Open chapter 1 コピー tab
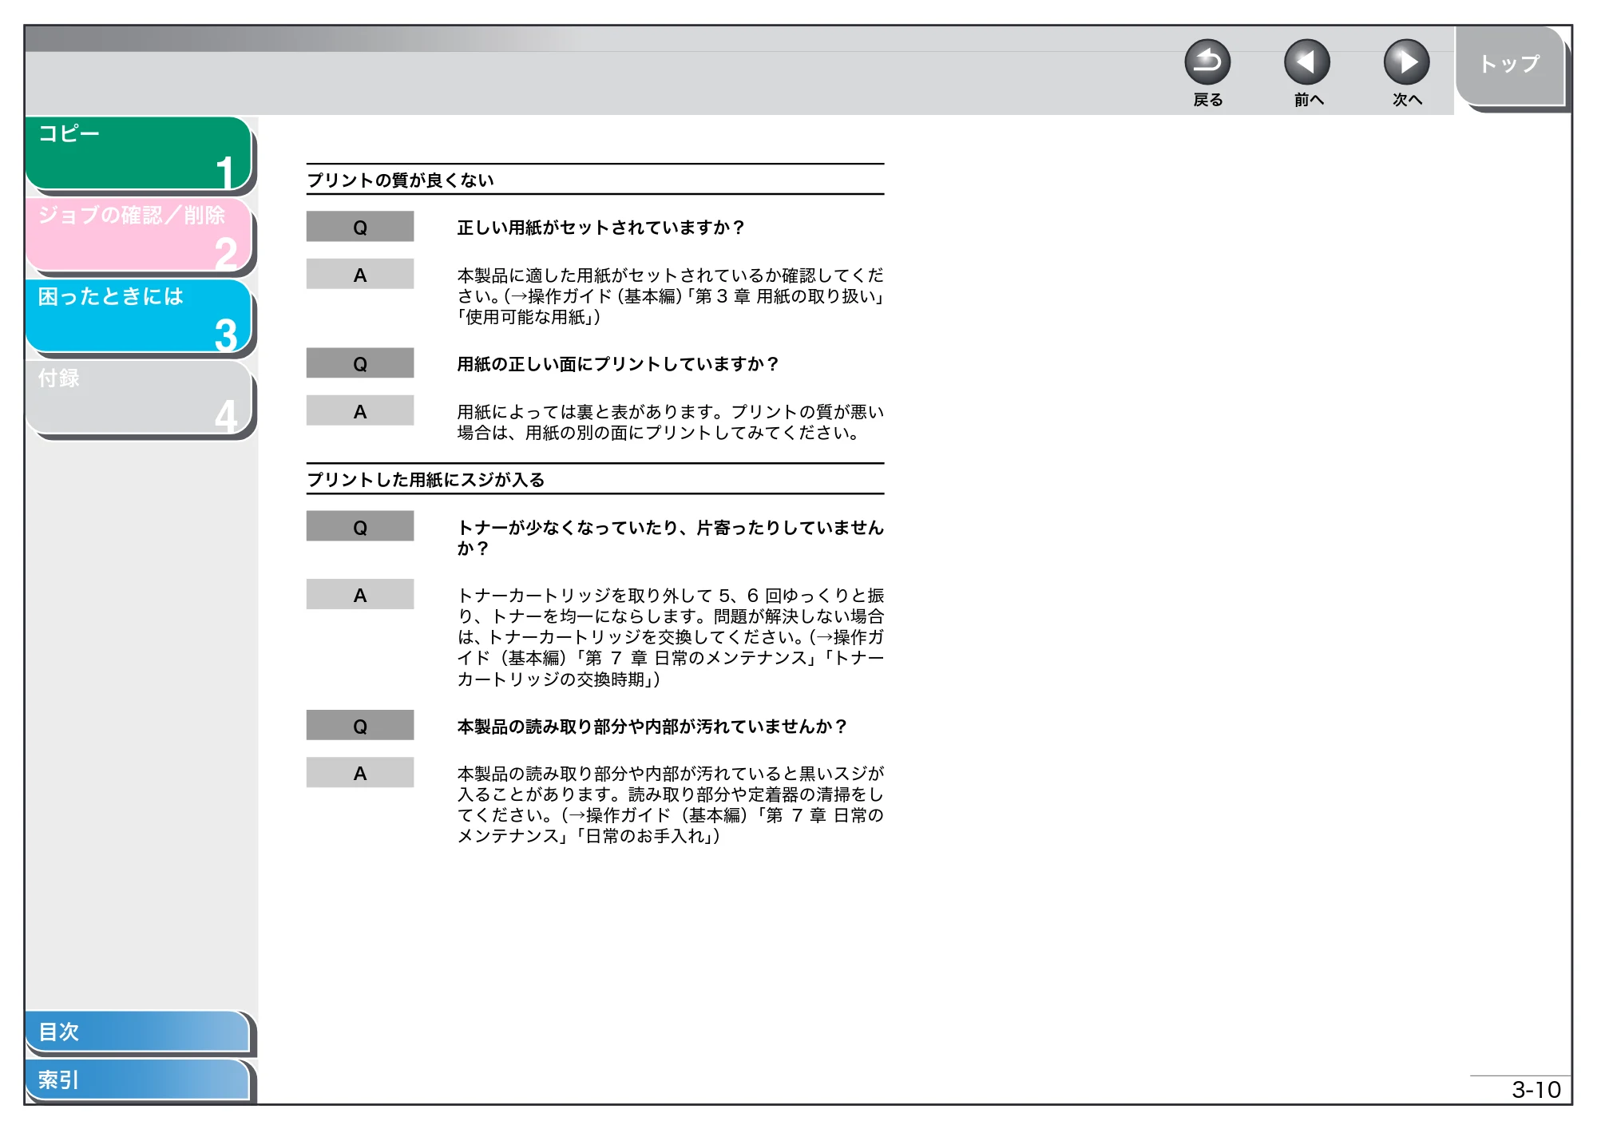The height and width of the screenshot is (1129, 1597). coord(139,153)
